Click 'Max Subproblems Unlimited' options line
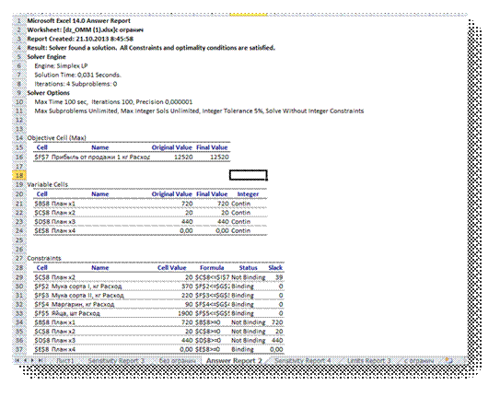 point(199,111)
